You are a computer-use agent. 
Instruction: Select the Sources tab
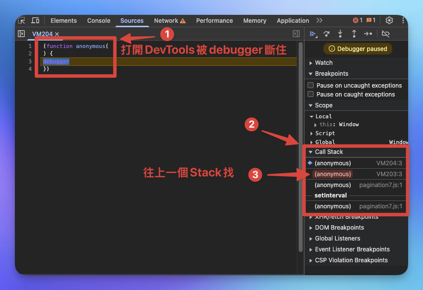click(x=132, y=21)
